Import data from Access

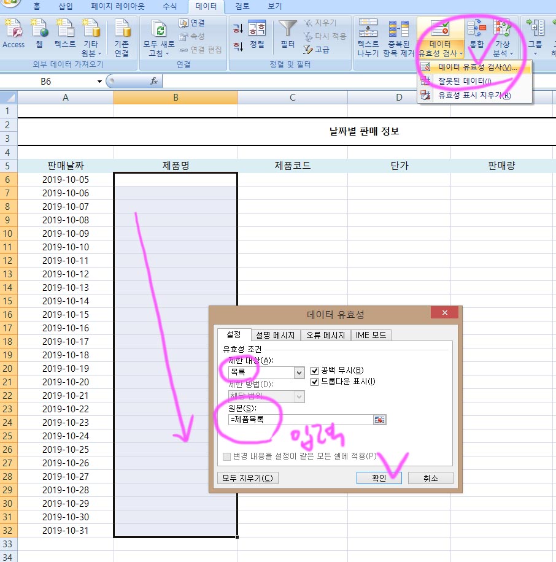pyautogui.click(x=14, y=34)
